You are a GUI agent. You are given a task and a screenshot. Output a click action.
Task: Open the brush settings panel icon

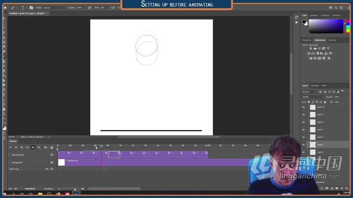point(31,8)
